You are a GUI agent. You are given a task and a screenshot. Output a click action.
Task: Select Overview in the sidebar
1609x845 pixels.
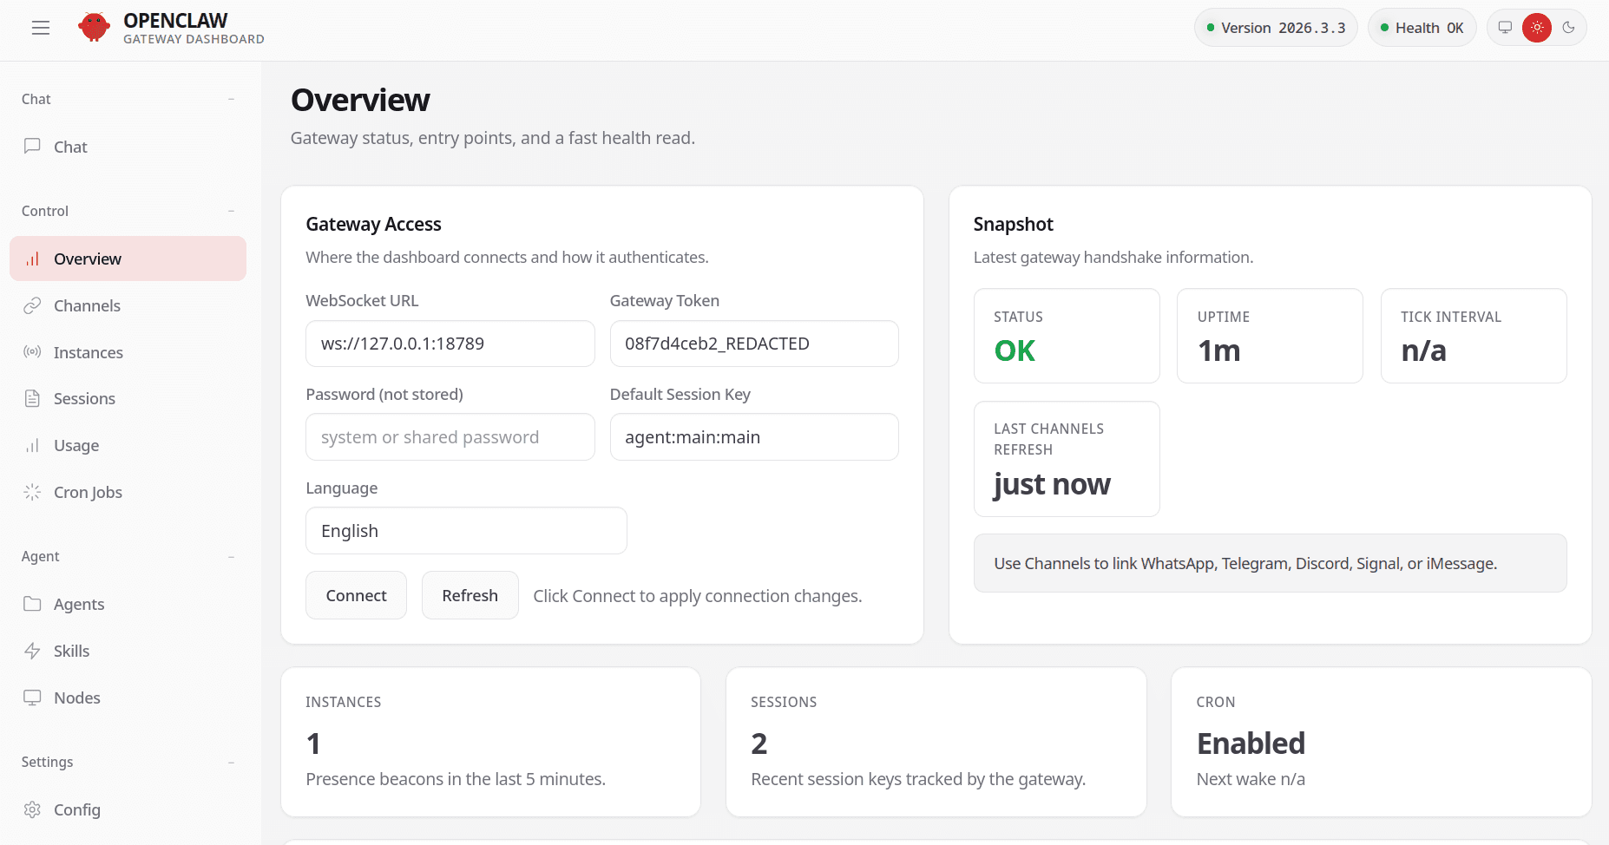128,259
